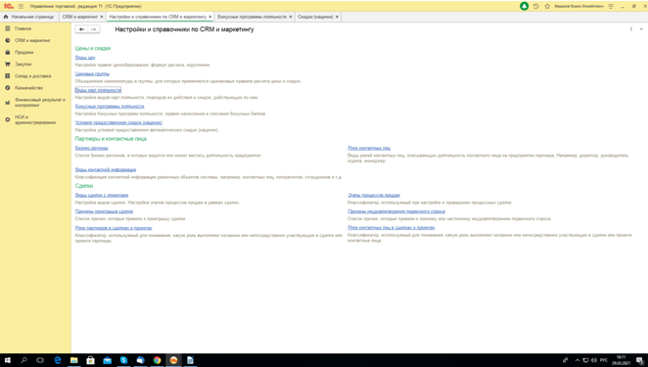
Task: Open Бонусные программы лояльности link
Action: pyautogui.click(x=110, y=107)
